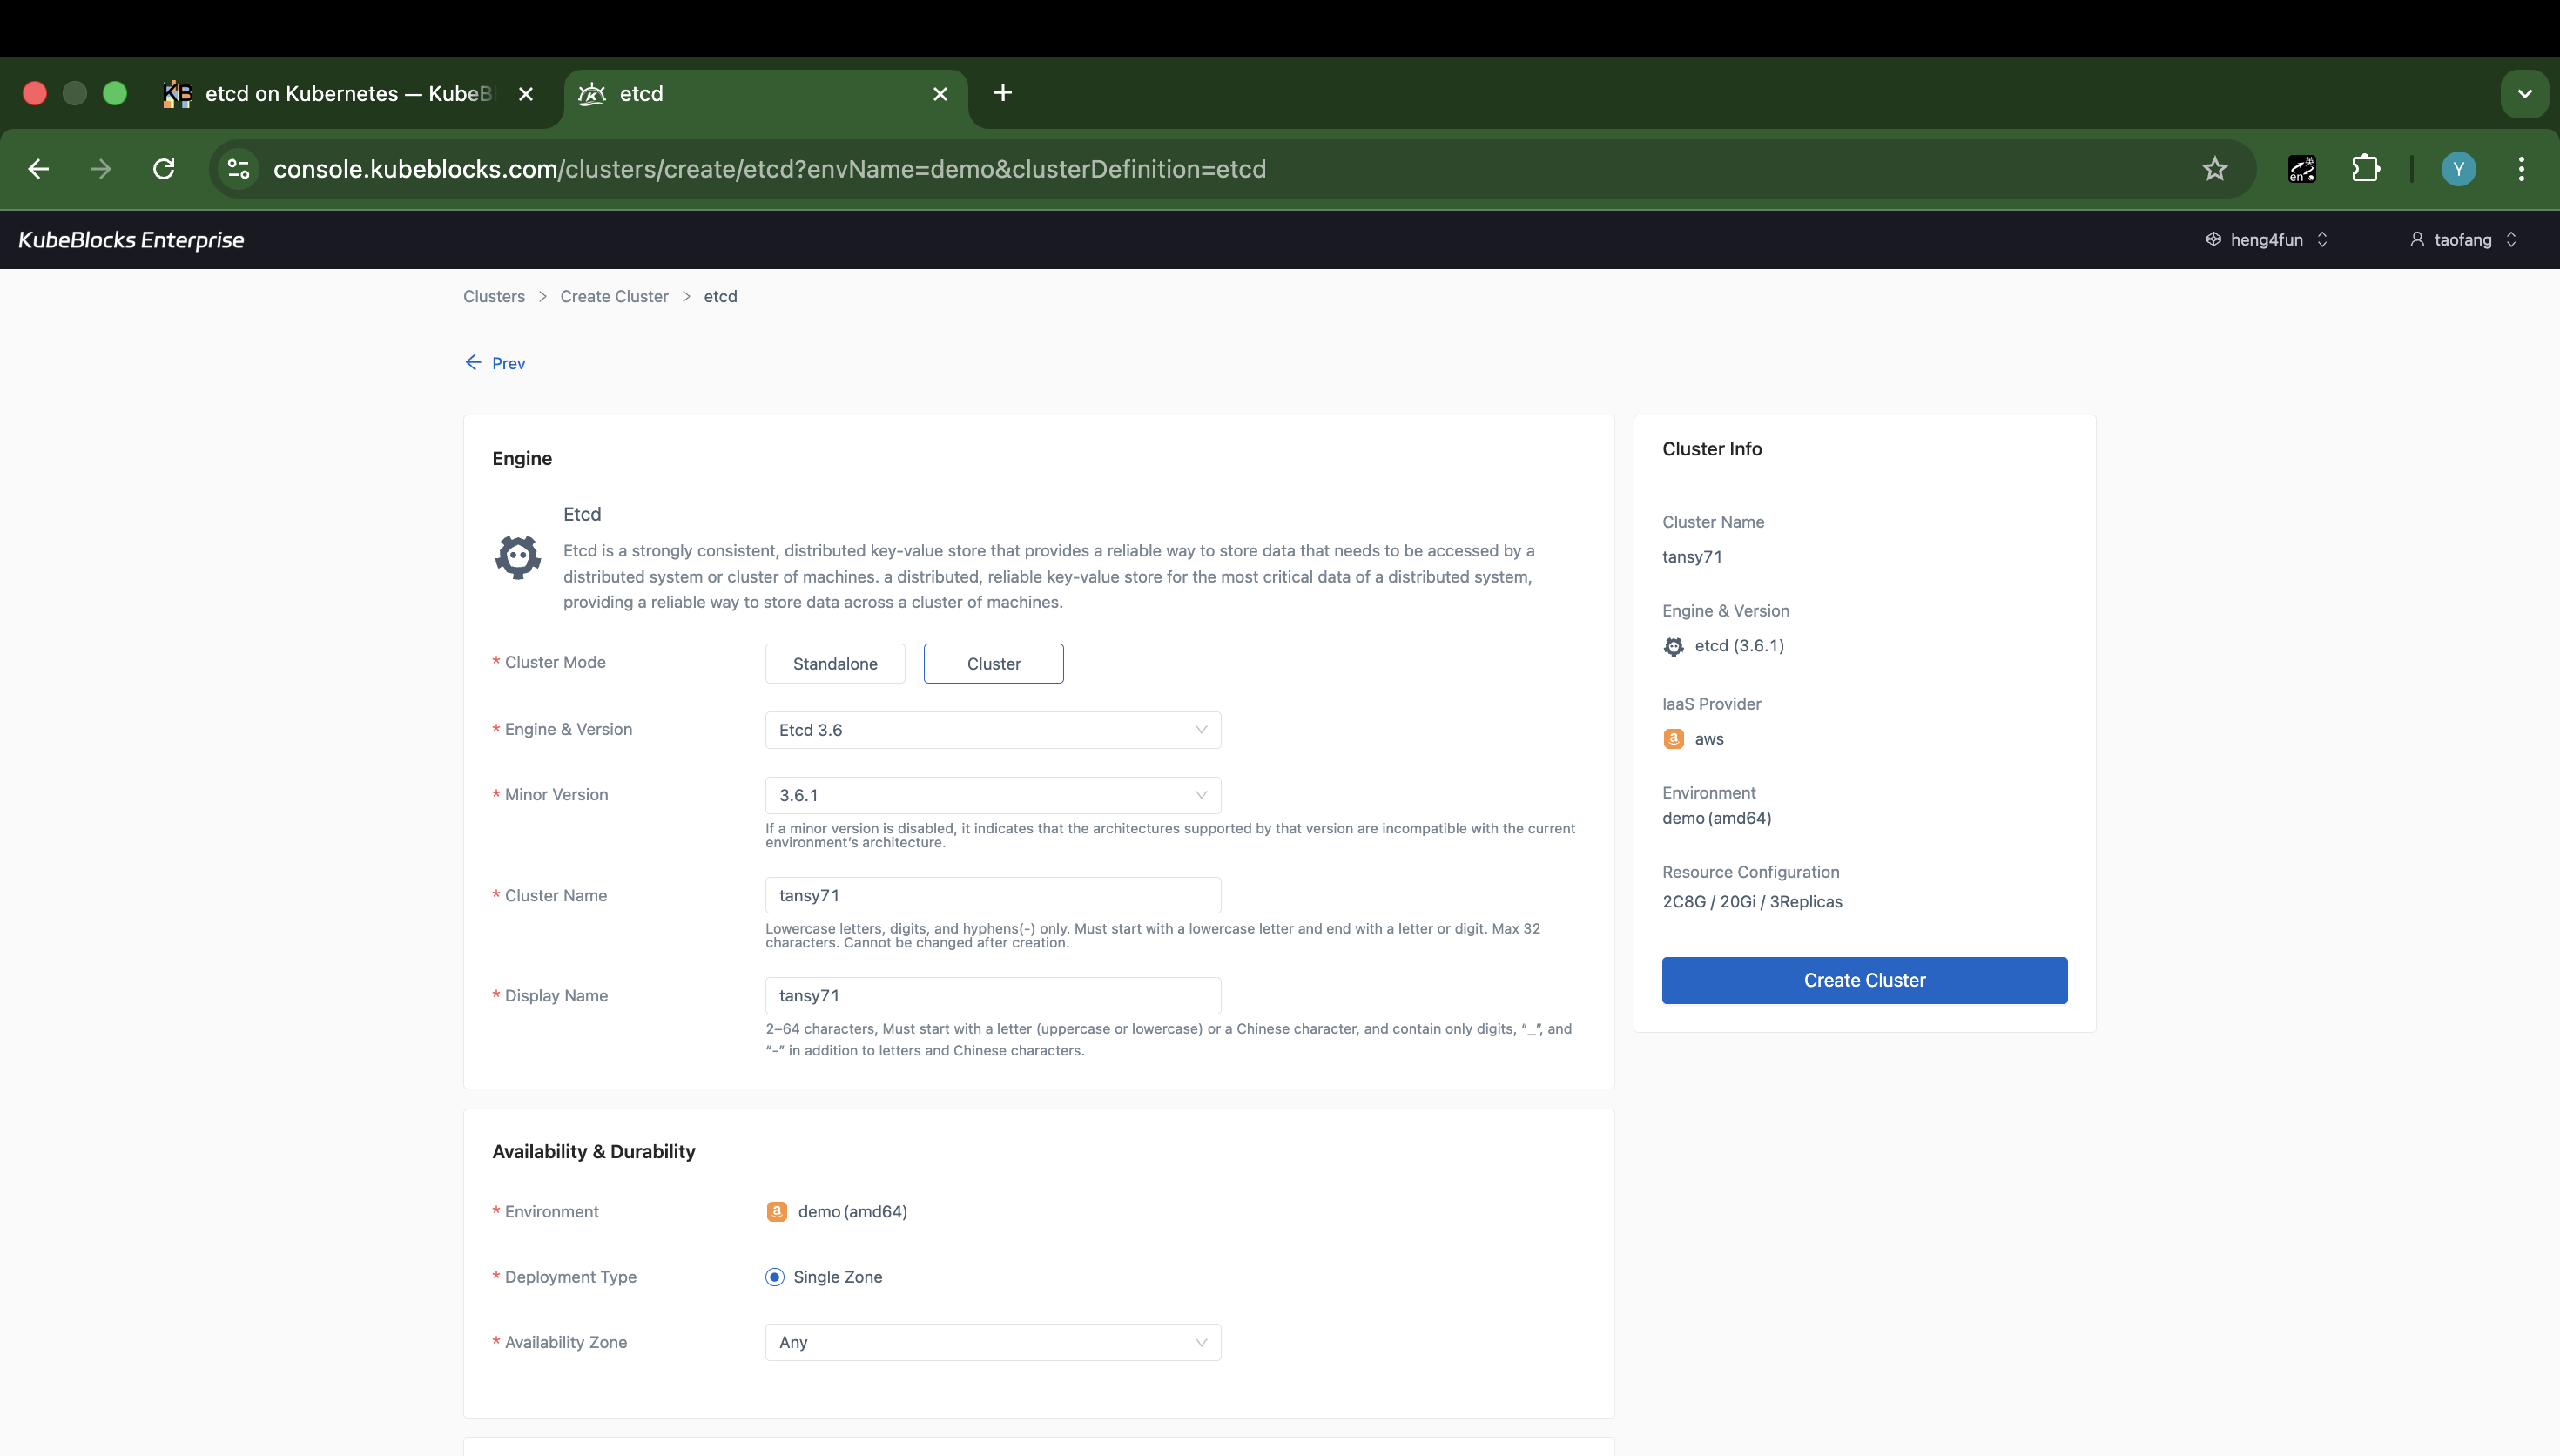The width and height of the screenshot is (2560, 1456).
Task: Open the Extensions puzzle icon
Action: click(2365, 169)
